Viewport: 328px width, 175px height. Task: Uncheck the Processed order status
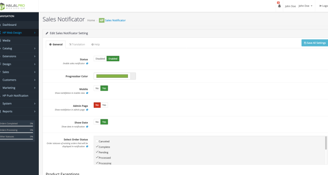(97, 157)
